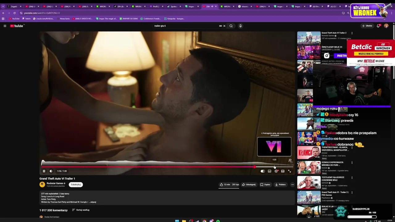Reload the page with the browser refresh icon
The image size is (395, 222).
pos(14,13)
